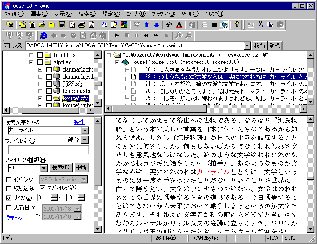Open the address bar dropdown arrow
This screenshot has height=244, width=317.
pos(247,46)
